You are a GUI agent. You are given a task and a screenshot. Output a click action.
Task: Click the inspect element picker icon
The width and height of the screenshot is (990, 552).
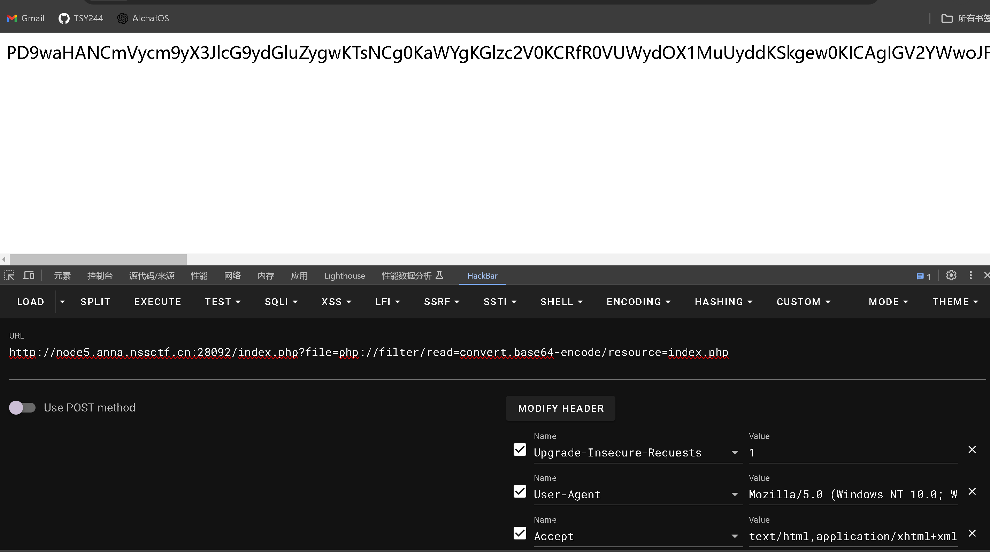9,275
